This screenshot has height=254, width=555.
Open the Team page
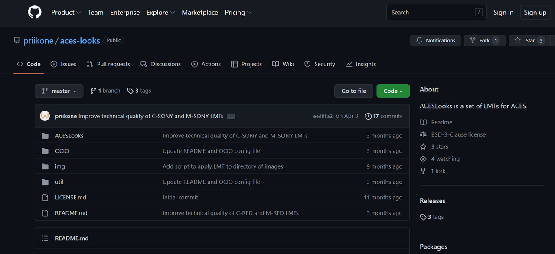point(95,13)
